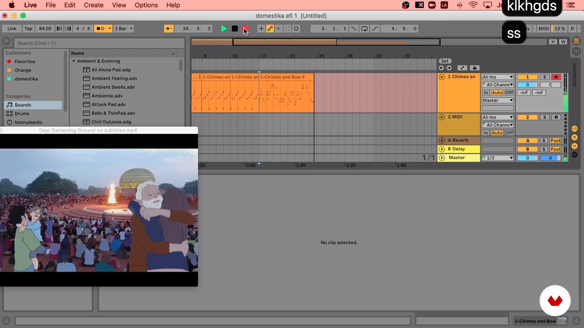Deactivate track 1 activator button
This screenshot has height=328, width=584.
tap(527, 77)
